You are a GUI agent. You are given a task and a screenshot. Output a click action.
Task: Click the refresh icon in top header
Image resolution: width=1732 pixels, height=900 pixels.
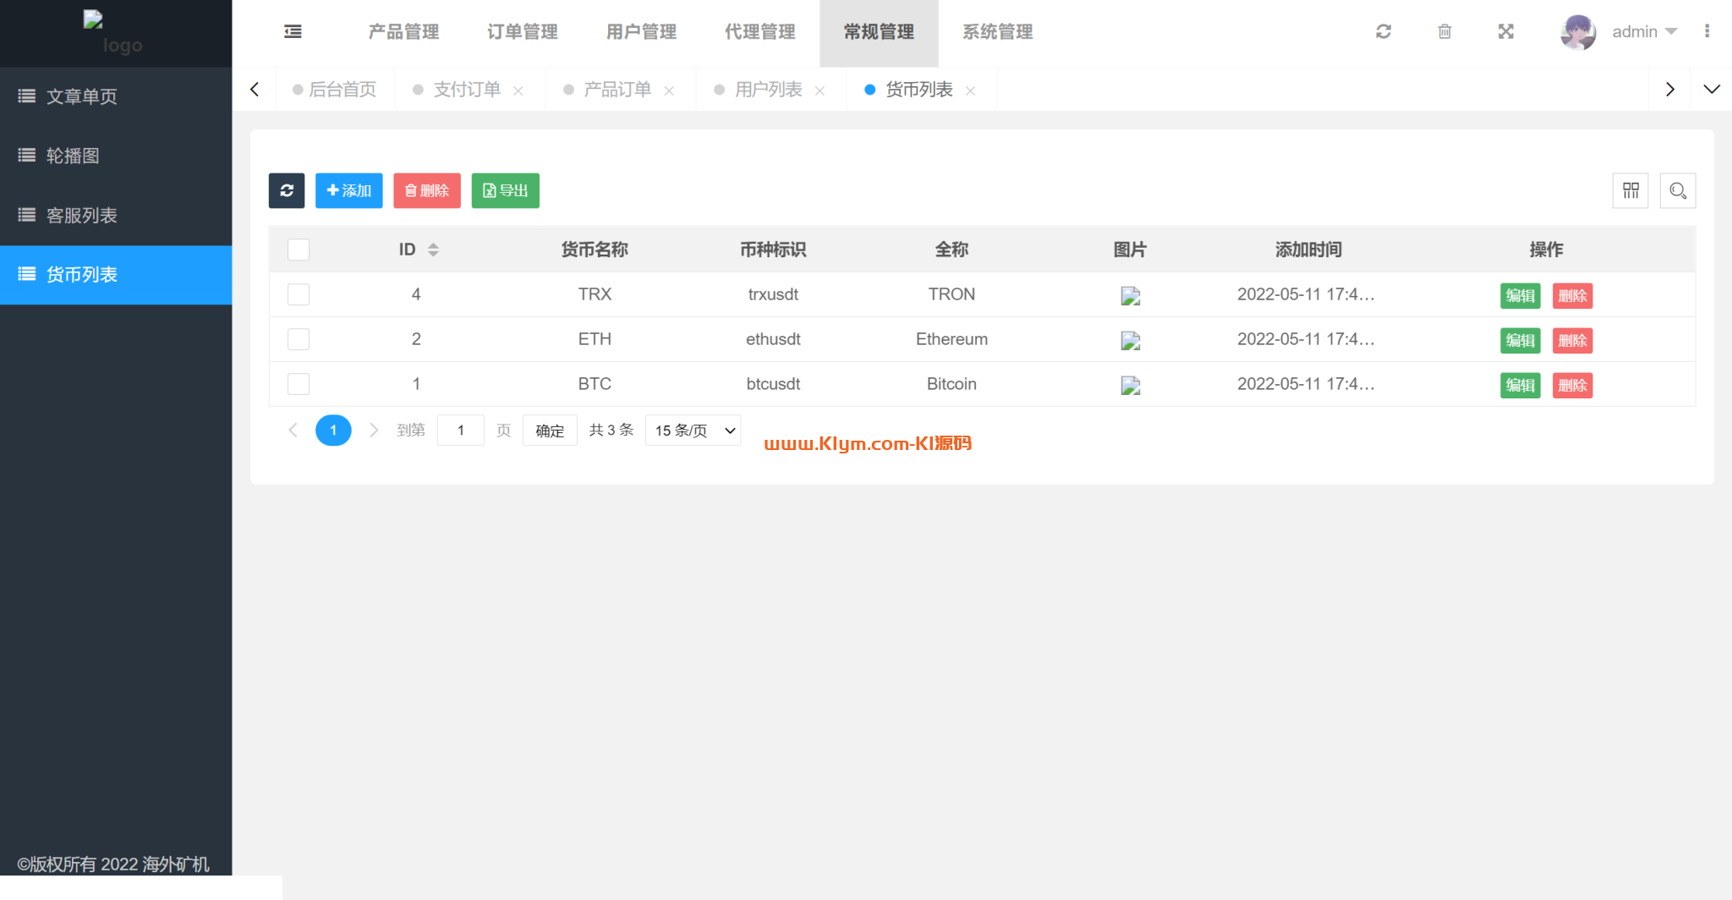pyautogui.click(x=1384, y=32)
